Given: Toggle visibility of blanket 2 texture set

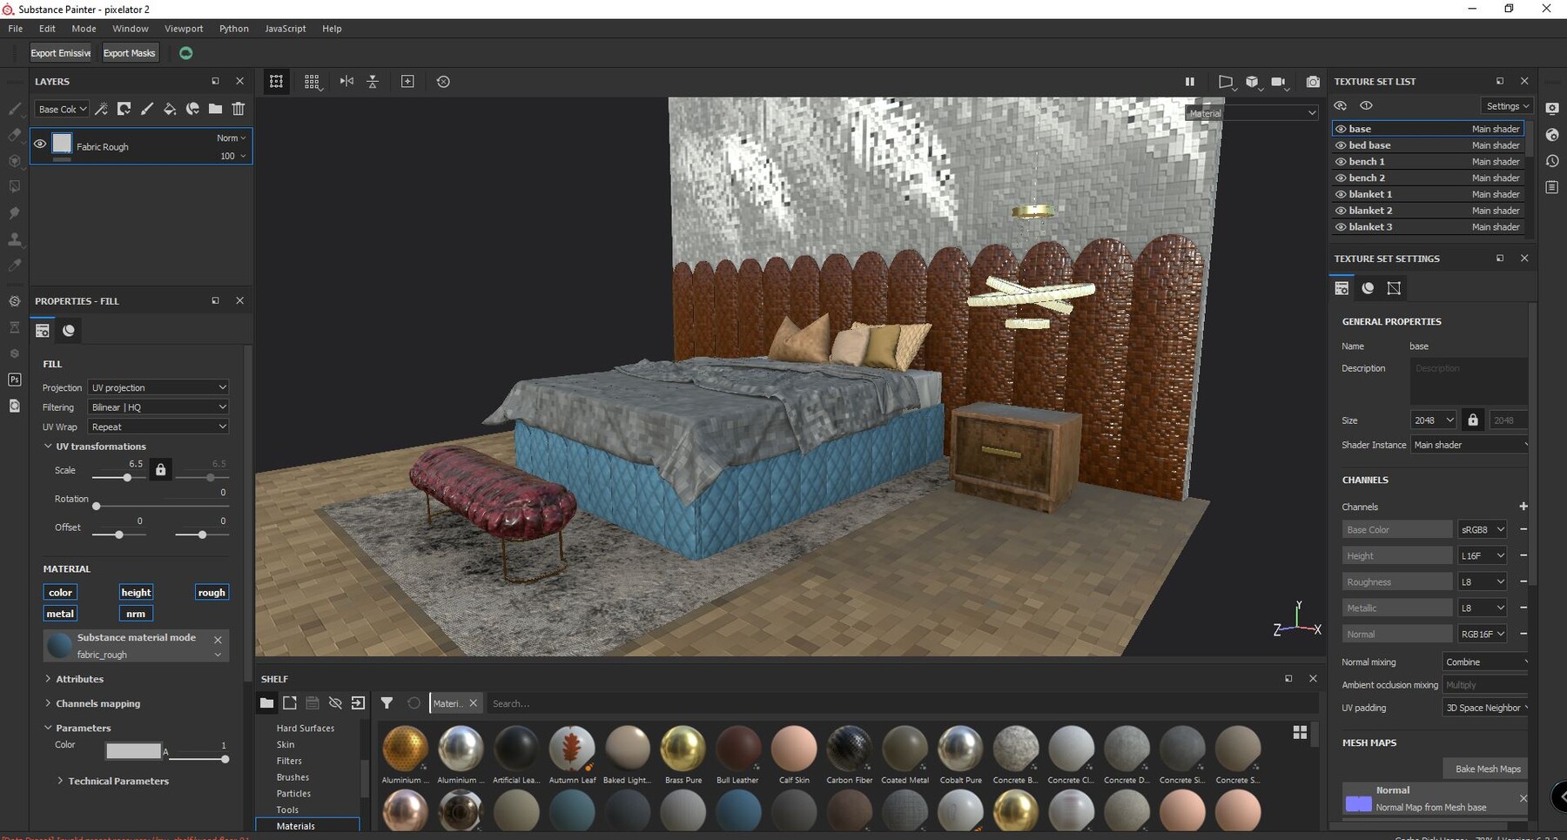Looking at the screenshot, I should (1341, 210).
